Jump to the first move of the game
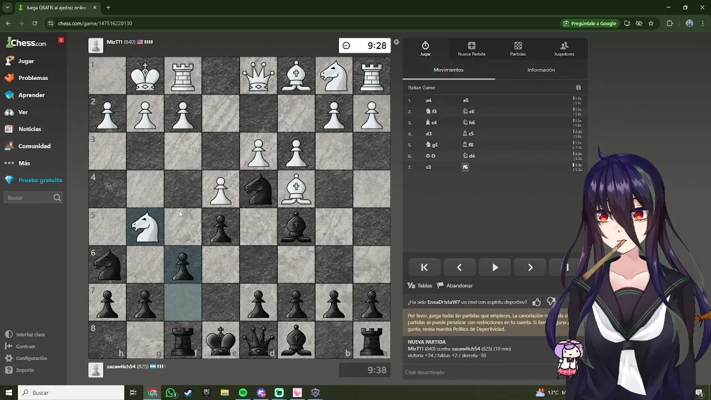Image resolution: width=711 pixels, height=400 pixels. click(x=424, y=268)
